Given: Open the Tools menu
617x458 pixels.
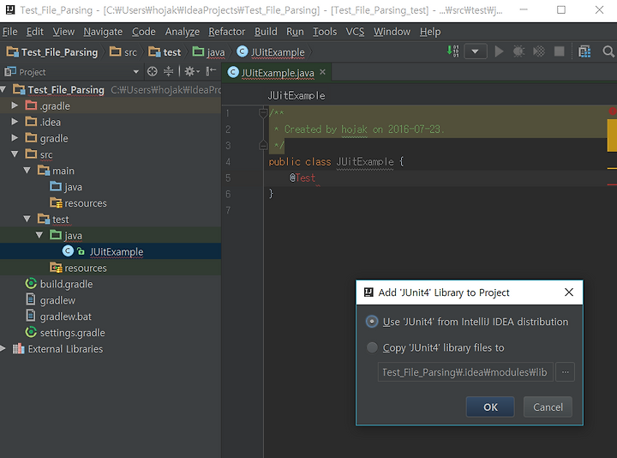Looking at the screenshot, I should (x=325, y=32).
